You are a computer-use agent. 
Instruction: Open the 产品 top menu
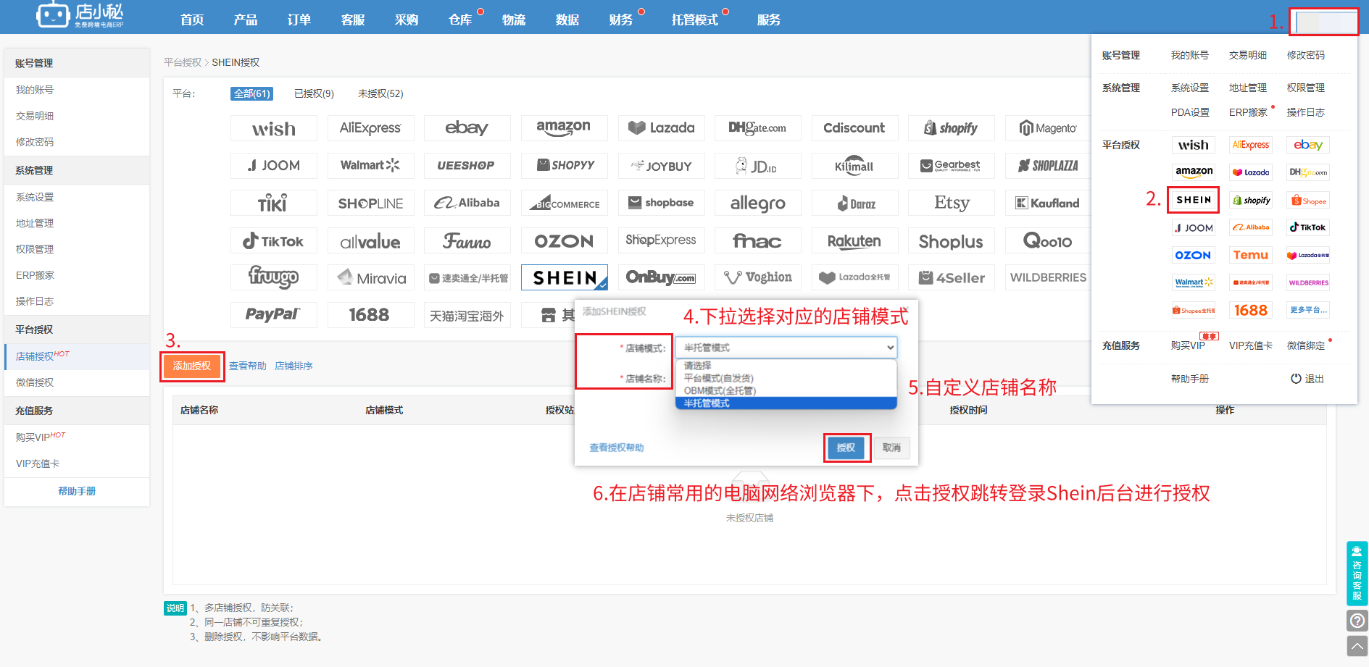(246, 20)
